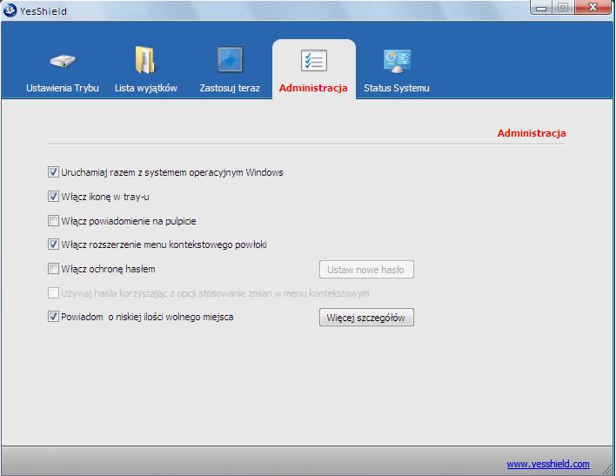Screen dimensions: 616x476
Task: Click the blue arrow Zastosuj teraz icon
Action: click(x=230, y=60)
